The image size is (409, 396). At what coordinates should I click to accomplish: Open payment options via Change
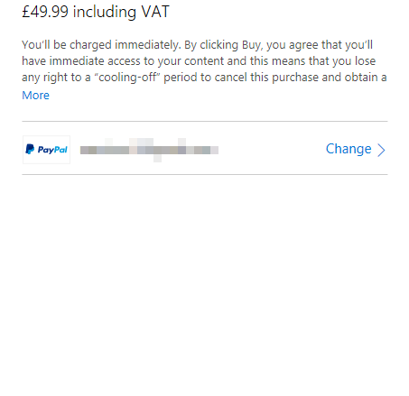click(x=356, y=149)
